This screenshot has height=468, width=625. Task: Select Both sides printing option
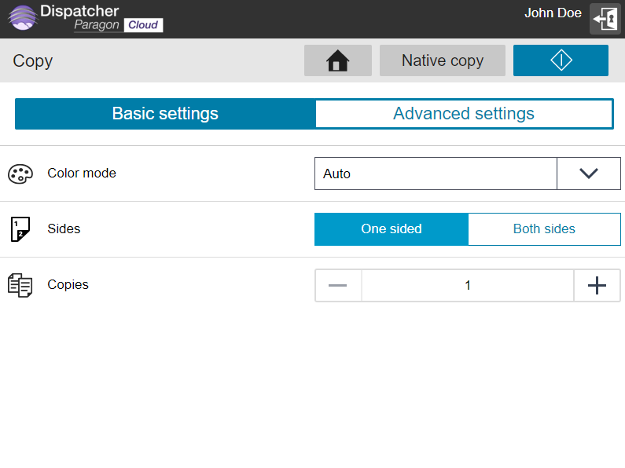pos(544,229)
